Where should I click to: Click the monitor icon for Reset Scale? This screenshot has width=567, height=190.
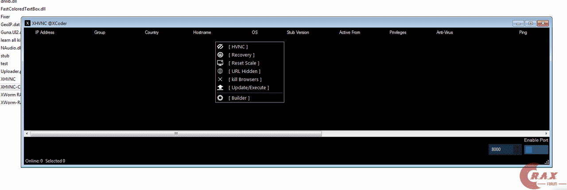click(220, 63)
